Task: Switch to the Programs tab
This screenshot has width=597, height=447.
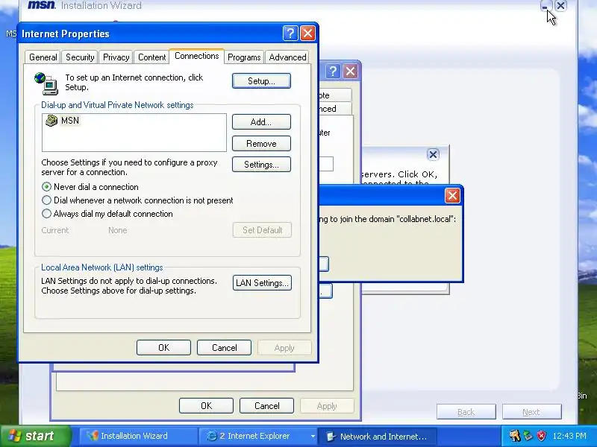Action: [x=244, y=57]
